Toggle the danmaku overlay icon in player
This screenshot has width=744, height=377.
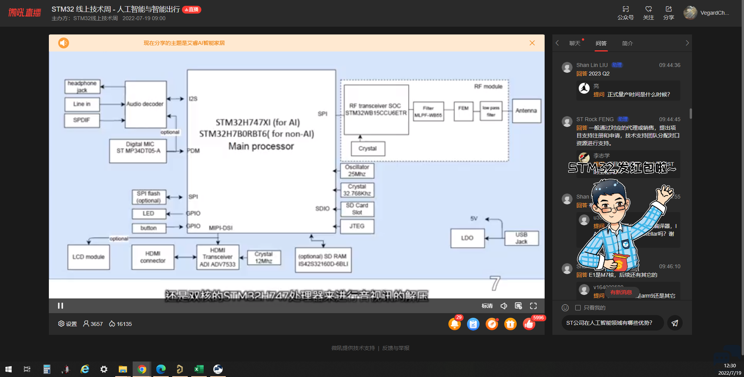[x=518, y=306]
